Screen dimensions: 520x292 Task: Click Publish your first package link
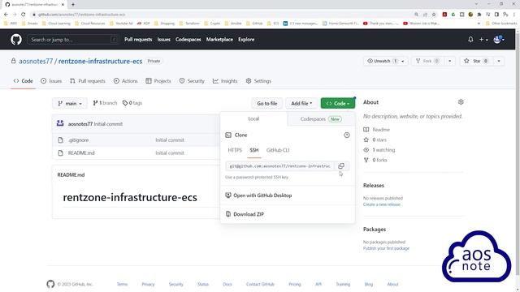coord(386,248)
